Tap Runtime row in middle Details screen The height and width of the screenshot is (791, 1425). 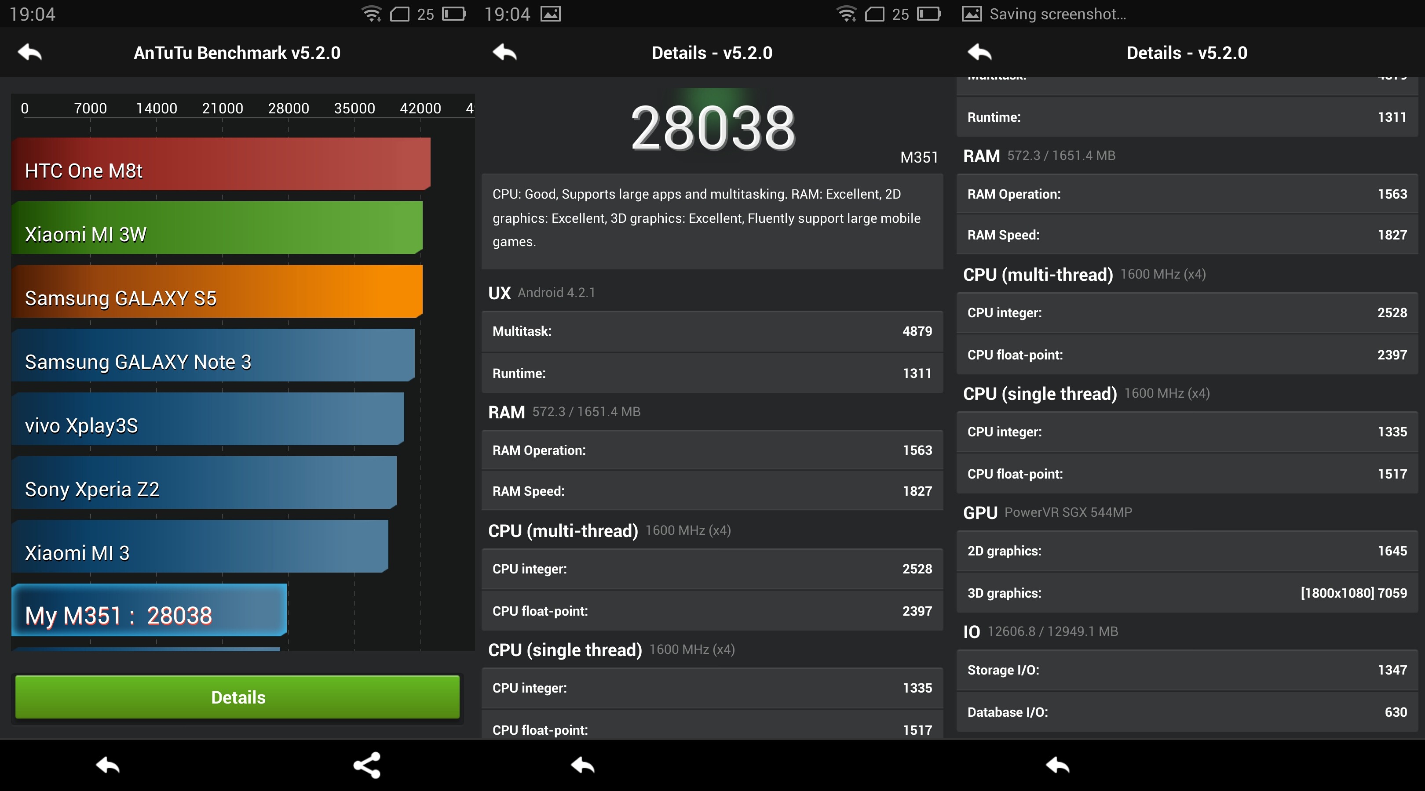click(712, 373)
